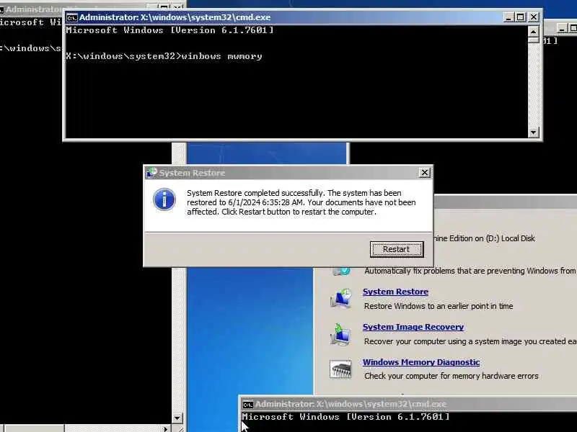Close the System Restore dialog
Screen dimensions: 577x432
coord(424,173)
